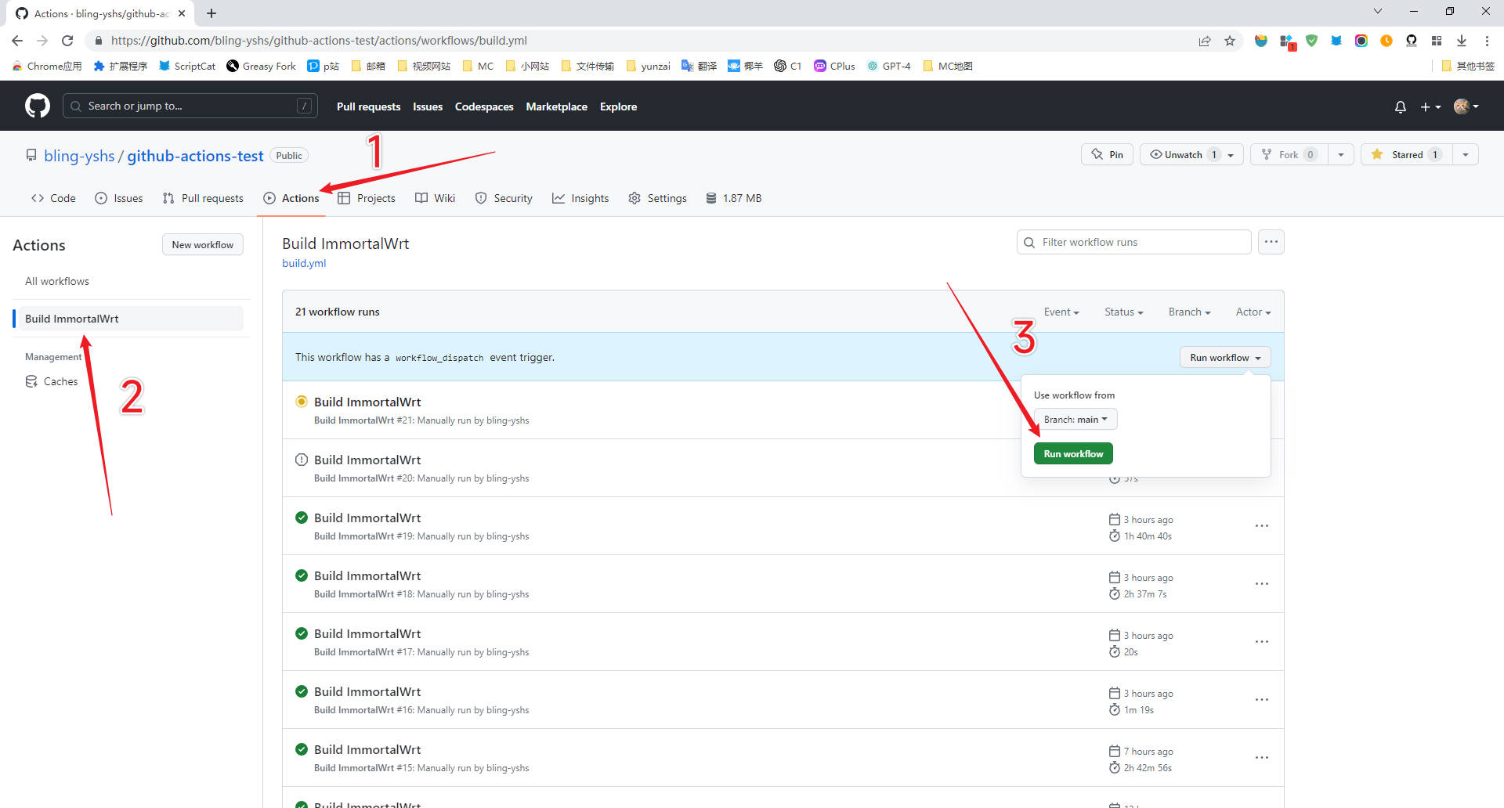Switch to the Security tab
The width and height of the screenshot is (1504, 808).
[x=504, y=198]
